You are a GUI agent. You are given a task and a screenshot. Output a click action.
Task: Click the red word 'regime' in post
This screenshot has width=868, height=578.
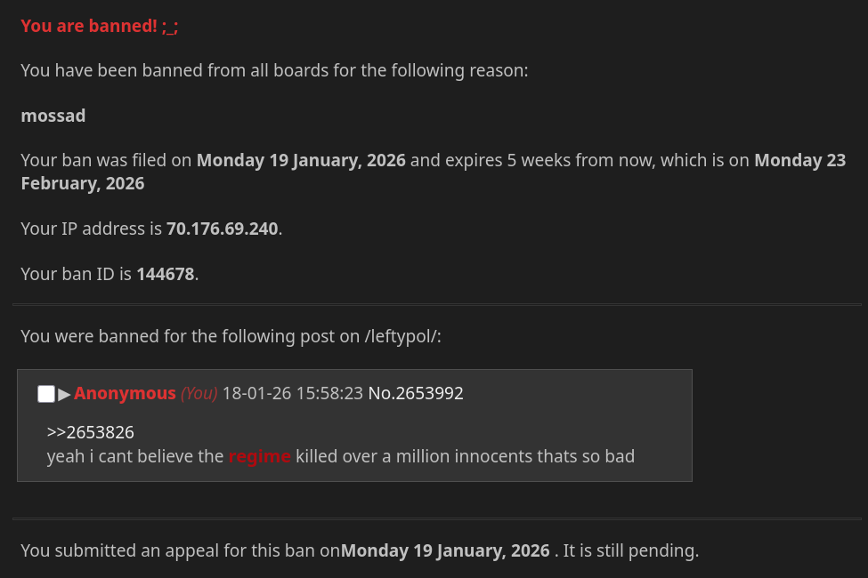tap(259, 457)
